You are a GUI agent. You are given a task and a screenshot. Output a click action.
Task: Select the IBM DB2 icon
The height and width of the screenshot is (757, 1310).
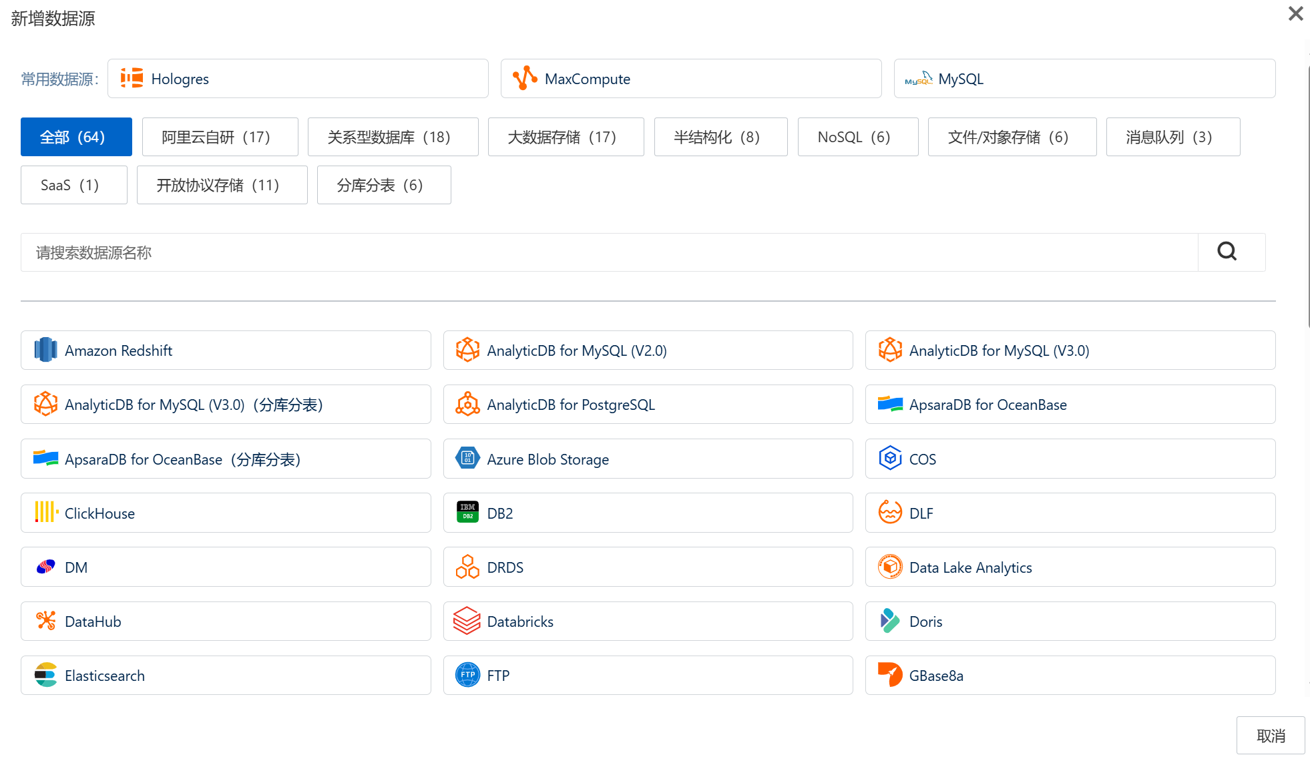click(x=467, y=513)
